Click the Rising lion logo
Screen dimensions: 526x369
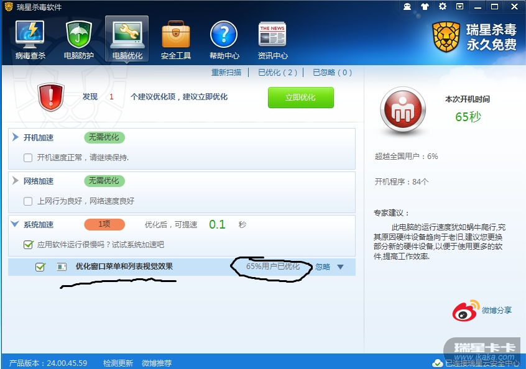click(446, 37)
